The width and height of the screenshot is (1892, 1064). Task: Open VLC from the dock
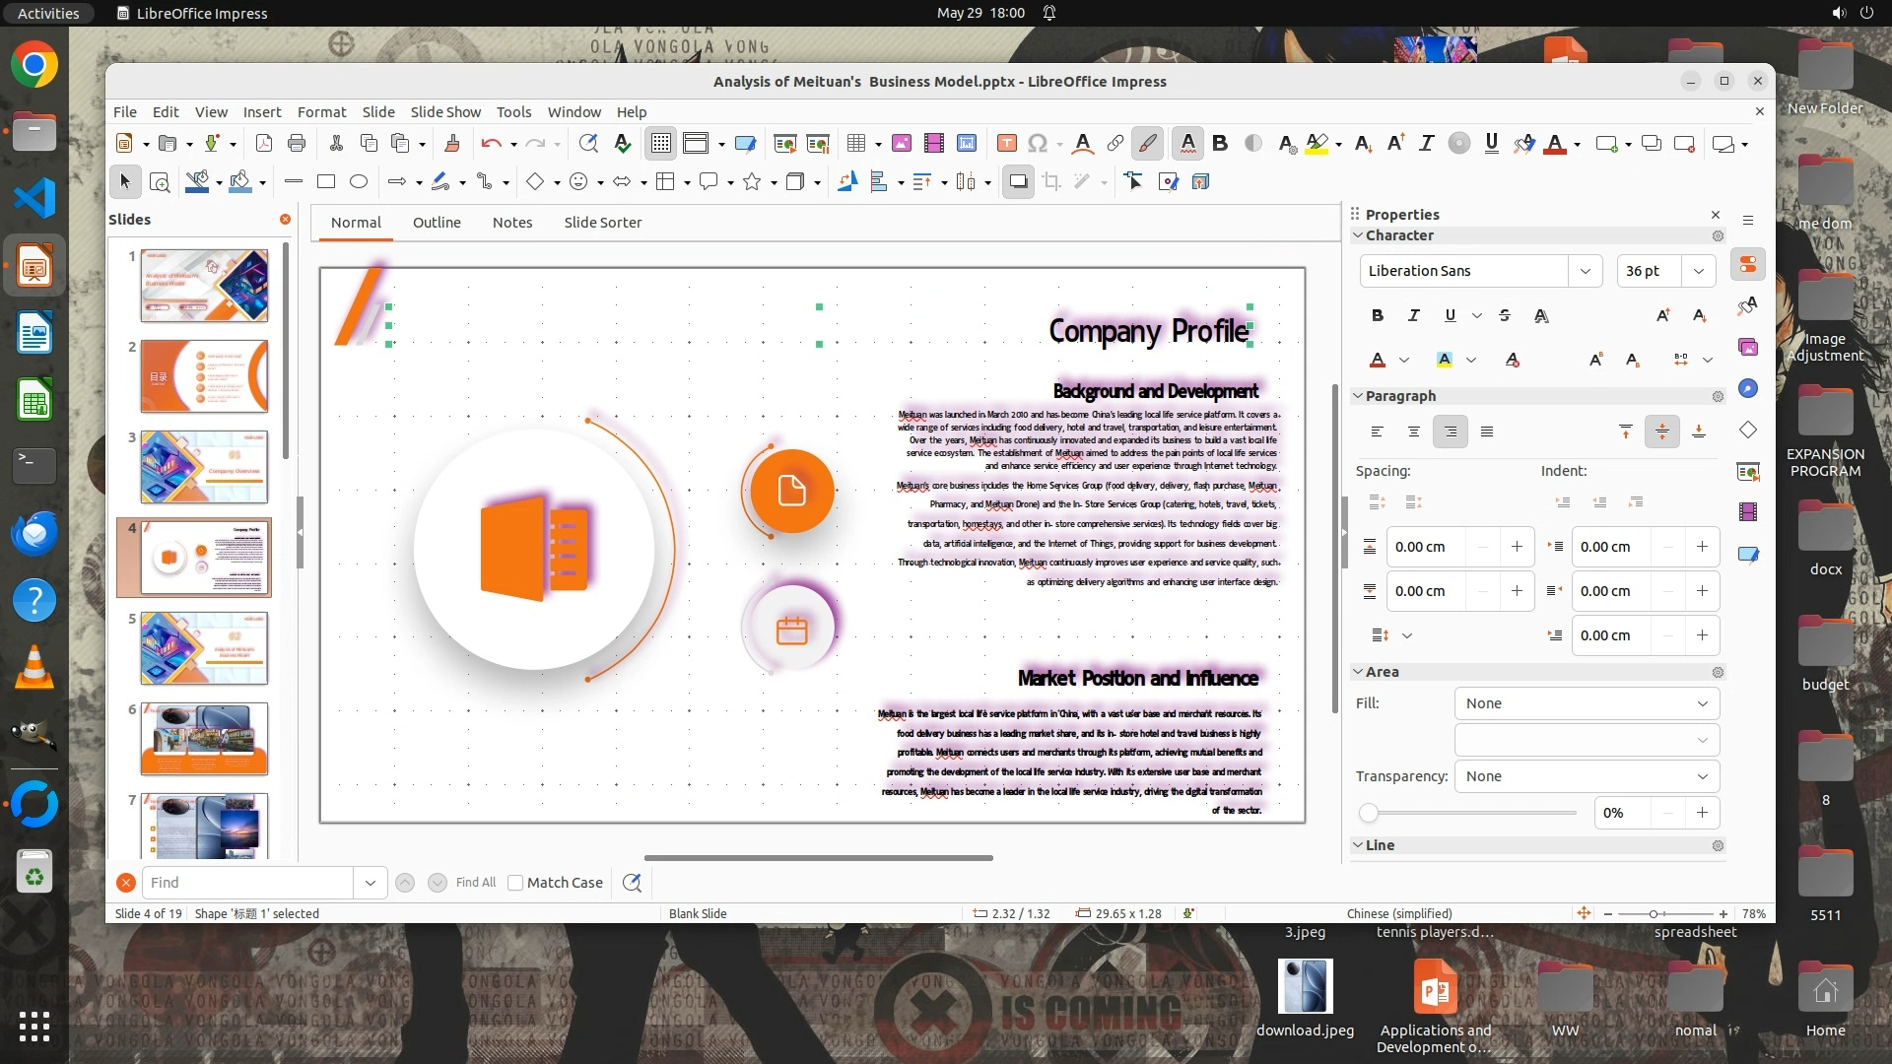(34, 668)
